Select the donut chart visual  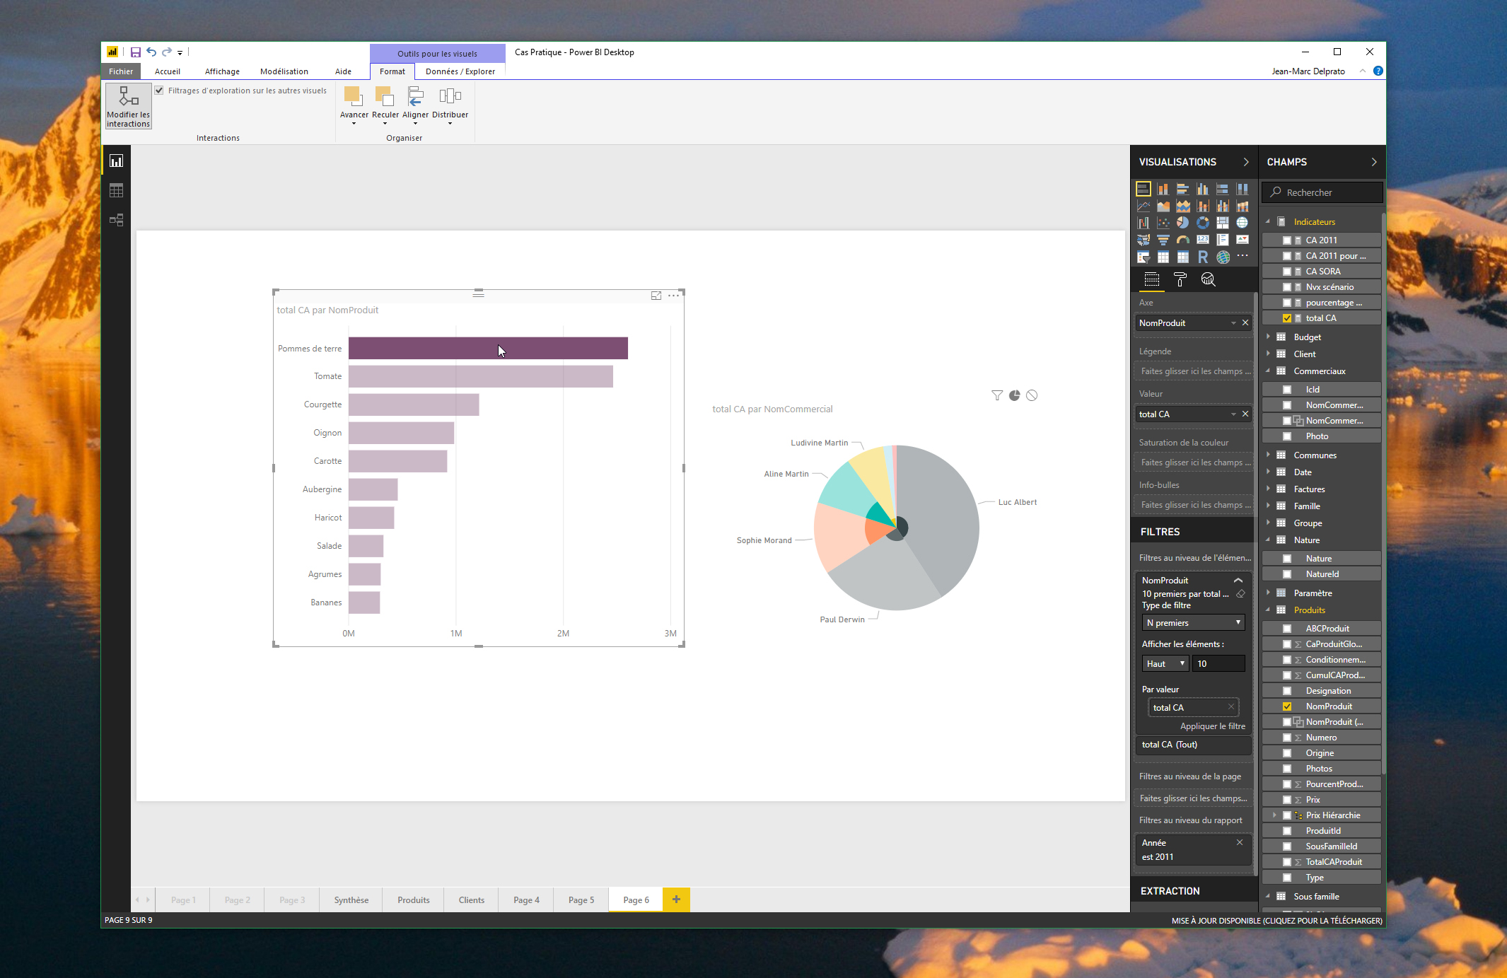click(x=1202, y=223)
